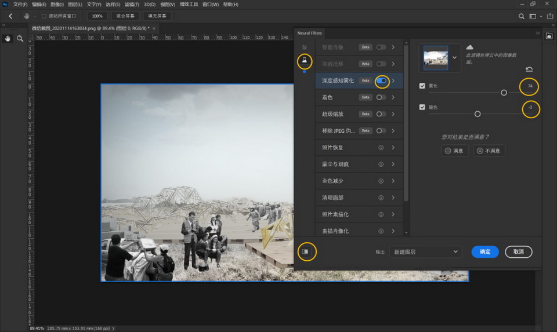Click the featured filters list icon
Screen dimensions: 557x332
(x=305, y=47)
